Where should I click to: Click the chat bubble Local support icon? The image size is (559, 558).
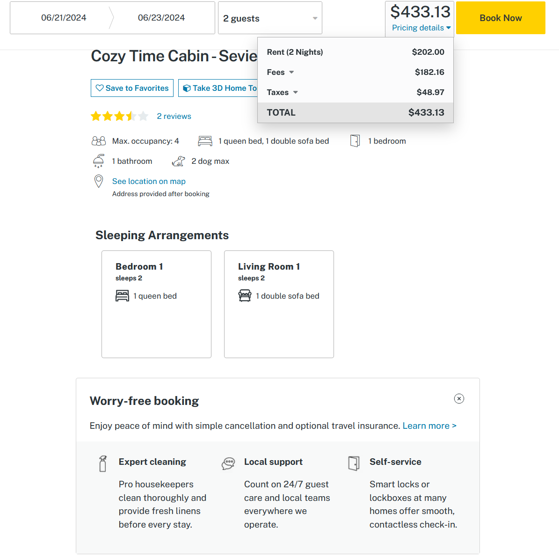[x=228, y=463]
